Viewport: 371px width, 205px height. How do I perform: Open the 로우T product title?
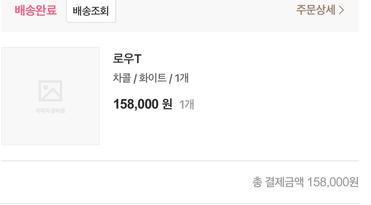pos(127,59)
